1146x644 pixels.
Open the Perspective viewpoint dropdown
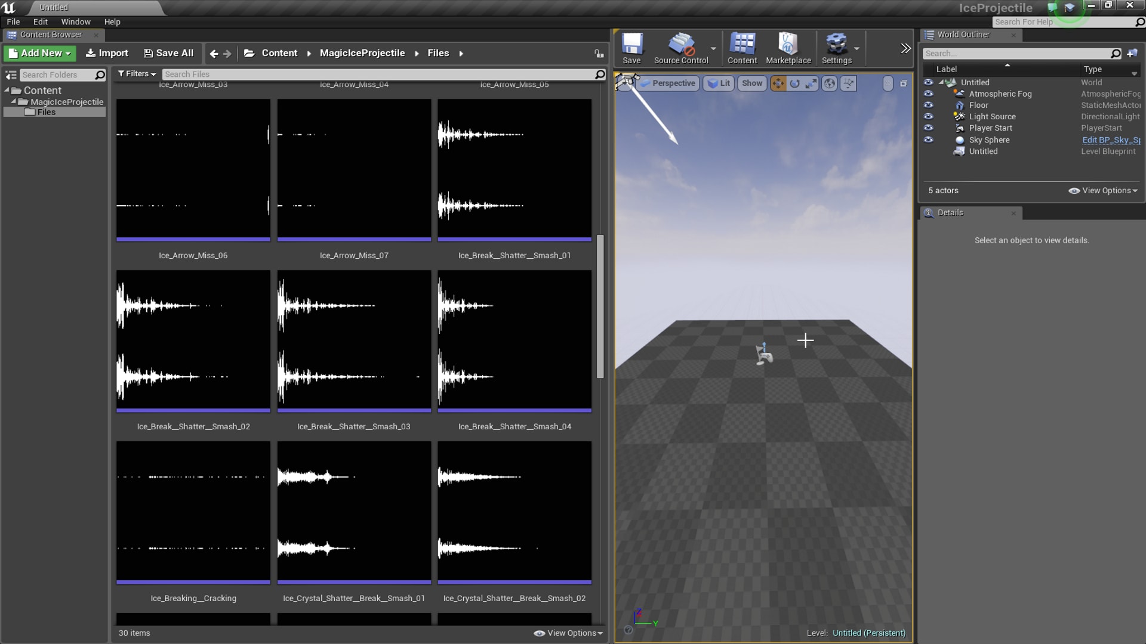tap(668, 83)
